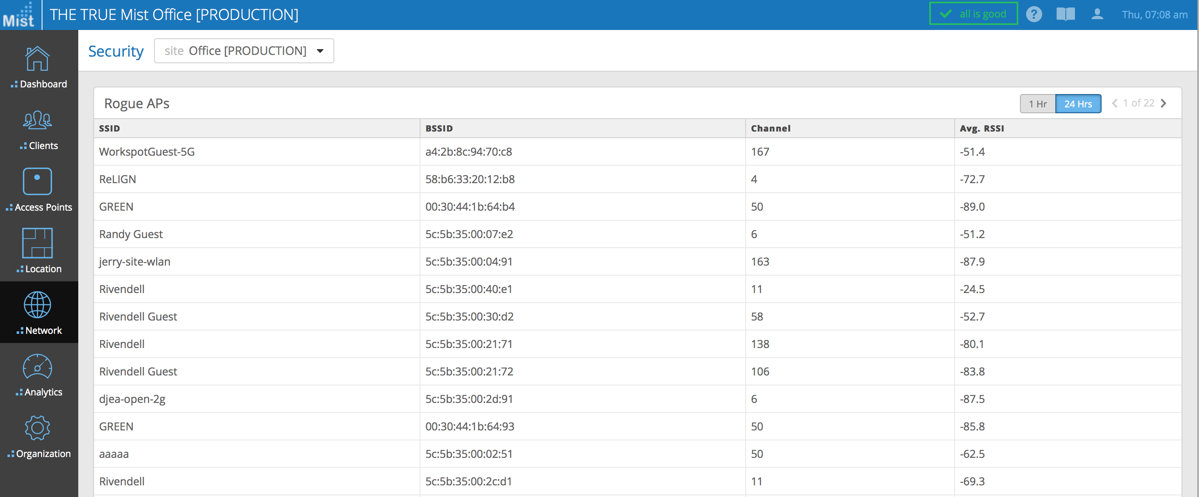1199x497 pixels.
Task: Expand the site Office [PRODUCTION] dropdown
Action: point(244,51)
